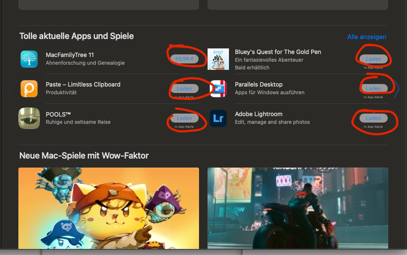Click the Ein fantasievolles Abenteuer subtitle
Image resolution: width=407 pixels, height=255 pixels.
(x=269, y=60)
